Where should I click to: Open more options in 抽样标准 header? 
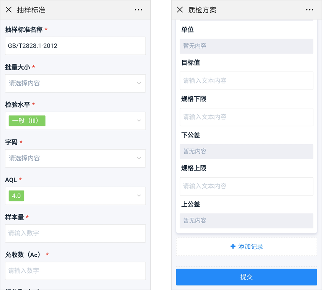(139, 10)
